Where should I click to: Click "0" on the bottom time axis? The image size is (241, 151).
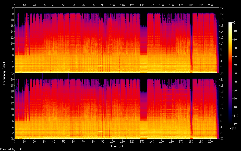[x=15, y=141]
